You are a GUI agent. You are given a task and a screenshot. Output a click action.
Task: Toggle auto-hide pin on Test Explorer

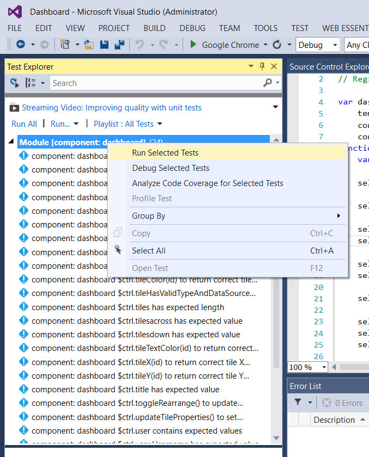point(261,66)
